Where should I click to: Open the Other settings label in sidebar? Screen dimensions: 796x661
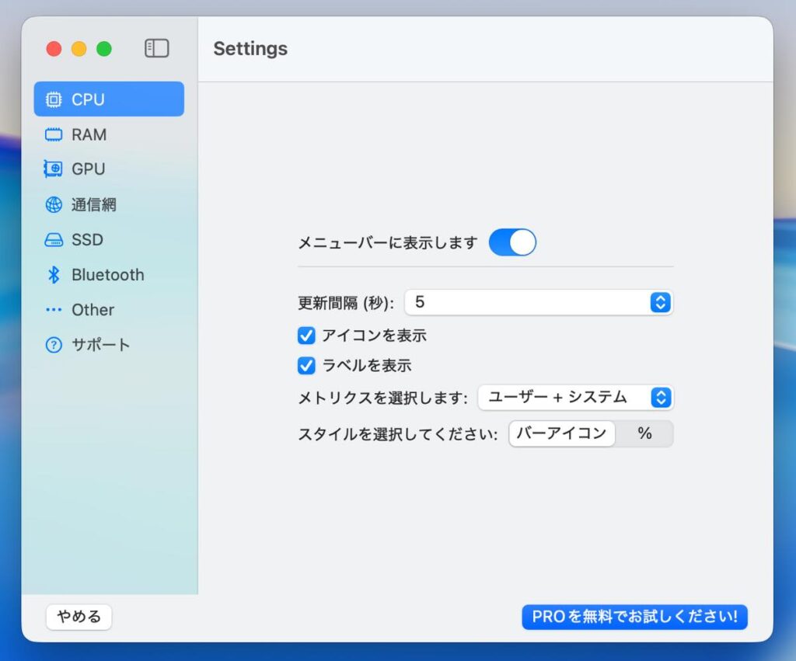click(x=93, y=310)
